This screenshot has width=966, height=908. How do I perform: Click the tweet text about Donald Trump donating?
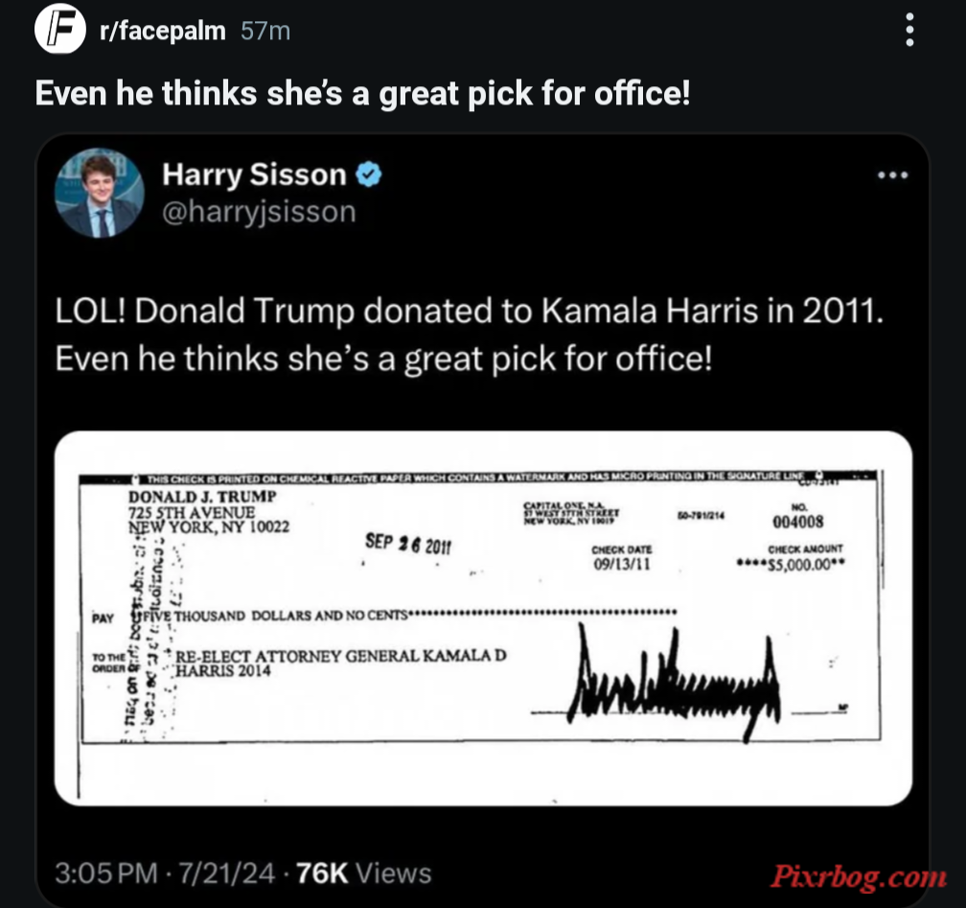tap(469, 334)
